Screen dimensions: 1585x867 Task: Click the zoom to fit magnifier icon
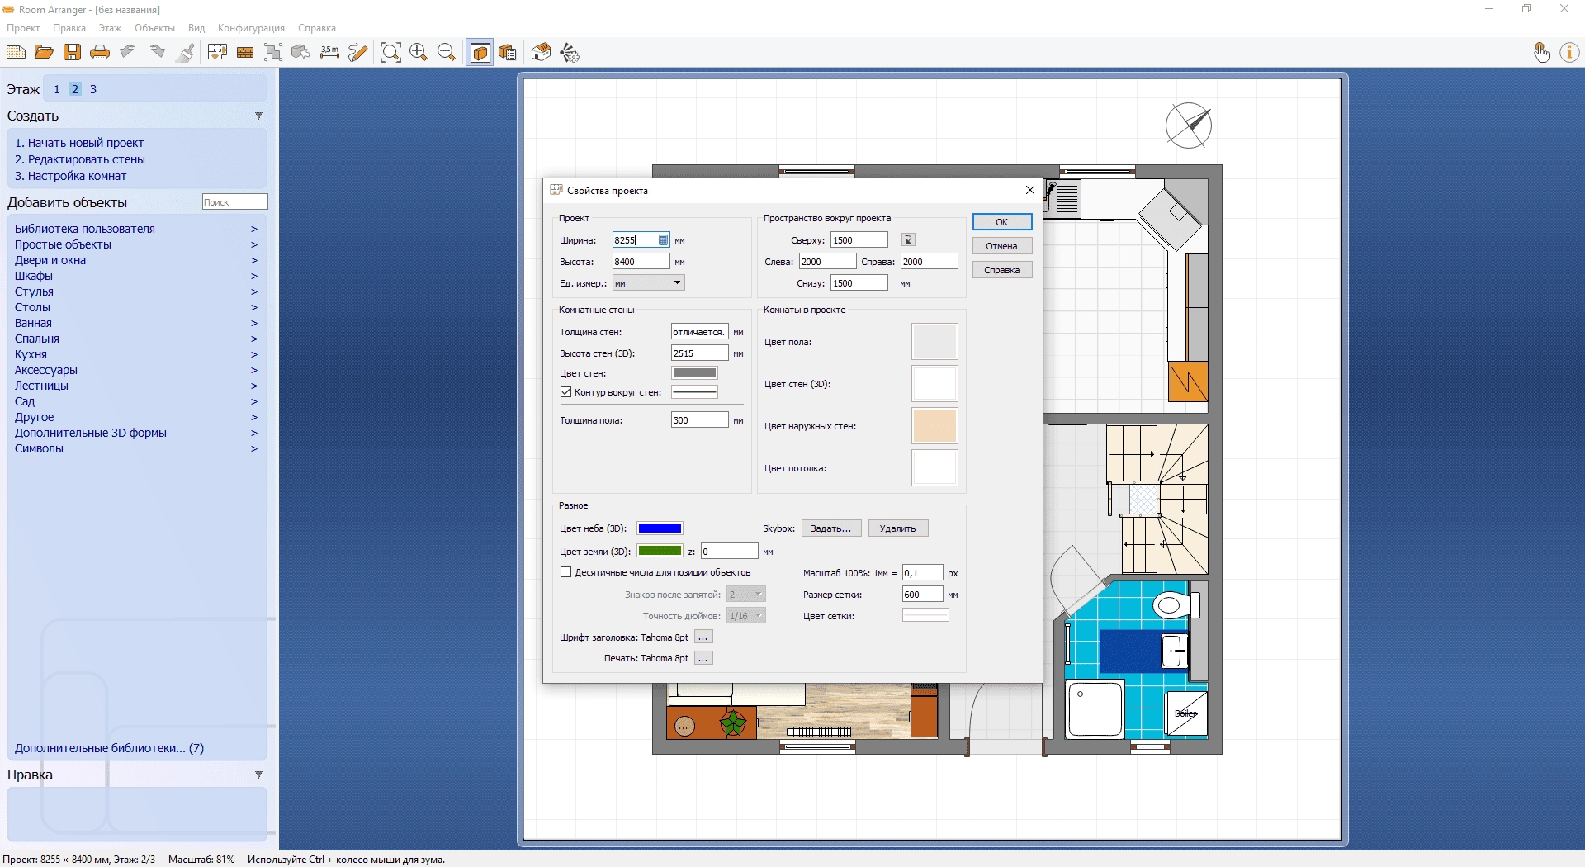click(x=390, y=53)
